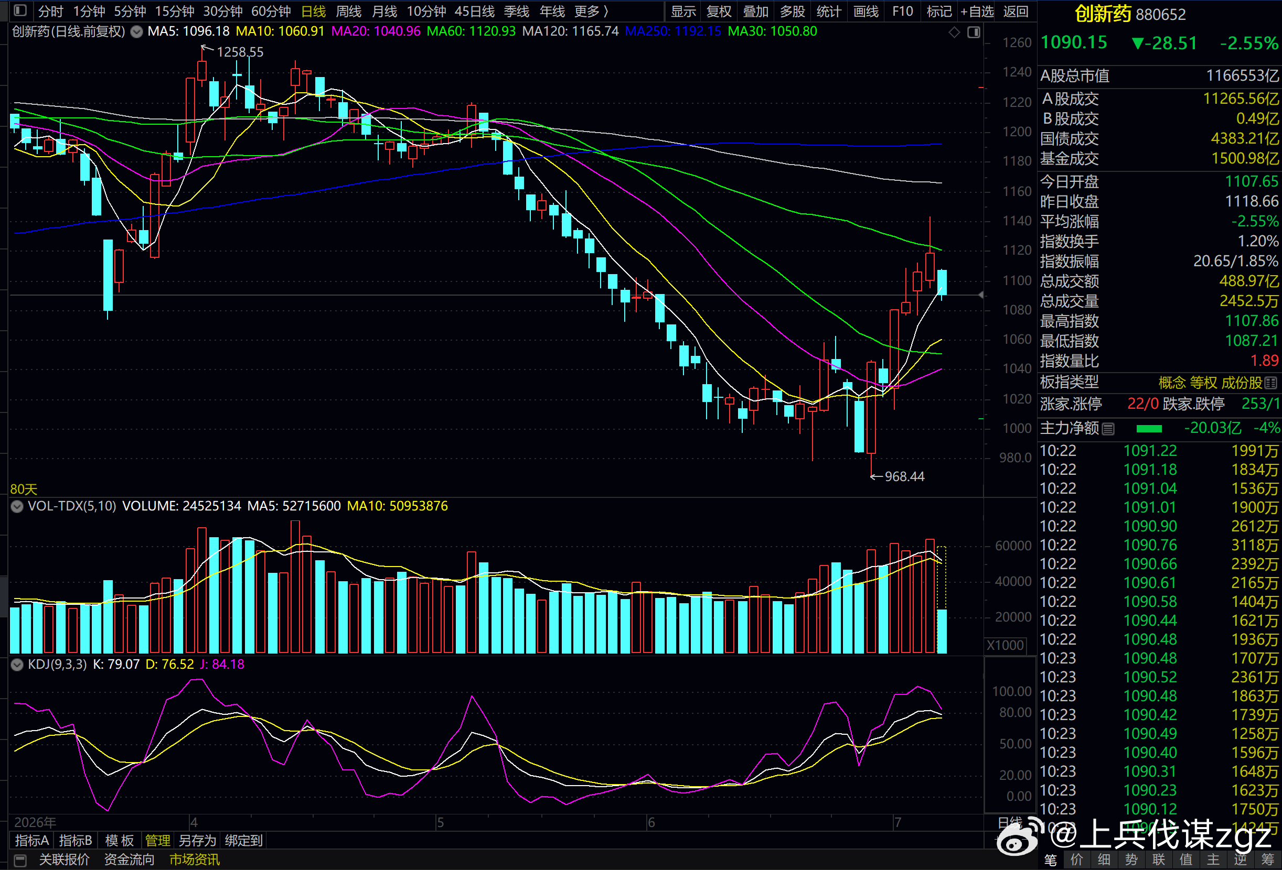This screenshot has height=870, width=1282.
Task: Toggle the side panel icon above the chart
Action: coord(974,32)
